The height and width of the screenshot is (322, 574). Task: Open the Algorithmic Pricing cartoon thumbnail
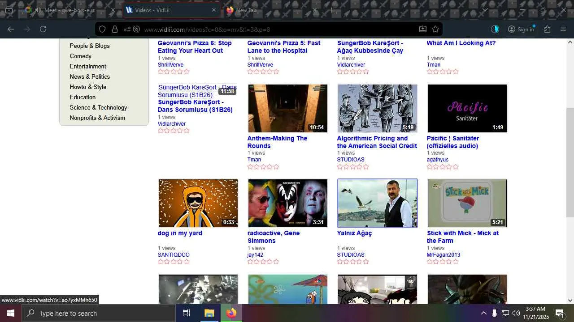(x=378, y=108)
